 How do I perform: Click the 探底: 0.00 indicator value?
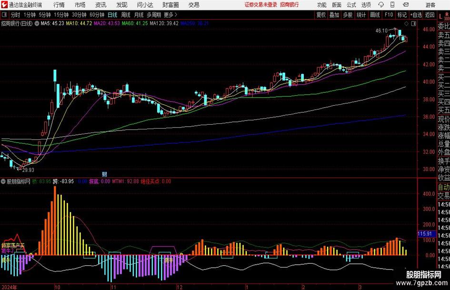pyautogui.click(x=100, y=181)
